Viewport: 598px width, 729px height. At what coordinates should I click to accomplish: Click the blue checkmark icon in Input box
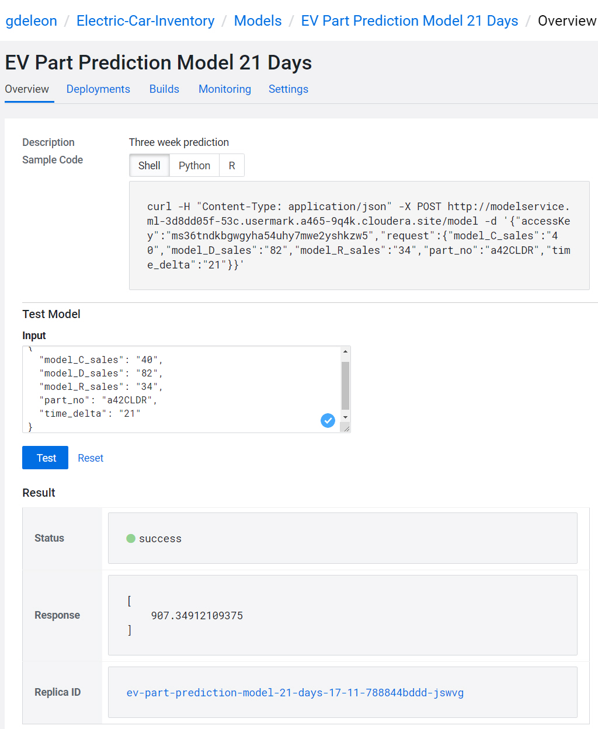click(328, 420)
